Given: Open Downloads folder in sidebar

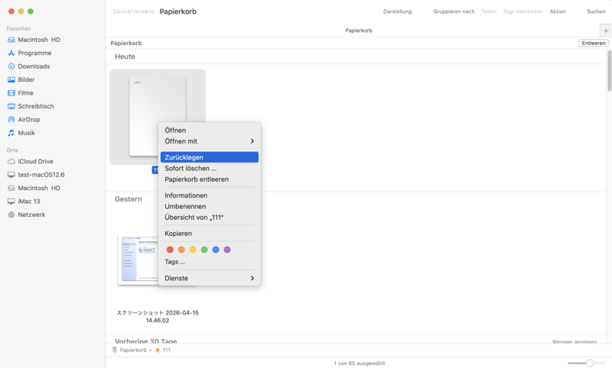Looking at the screenshot, I should point(34,66).
